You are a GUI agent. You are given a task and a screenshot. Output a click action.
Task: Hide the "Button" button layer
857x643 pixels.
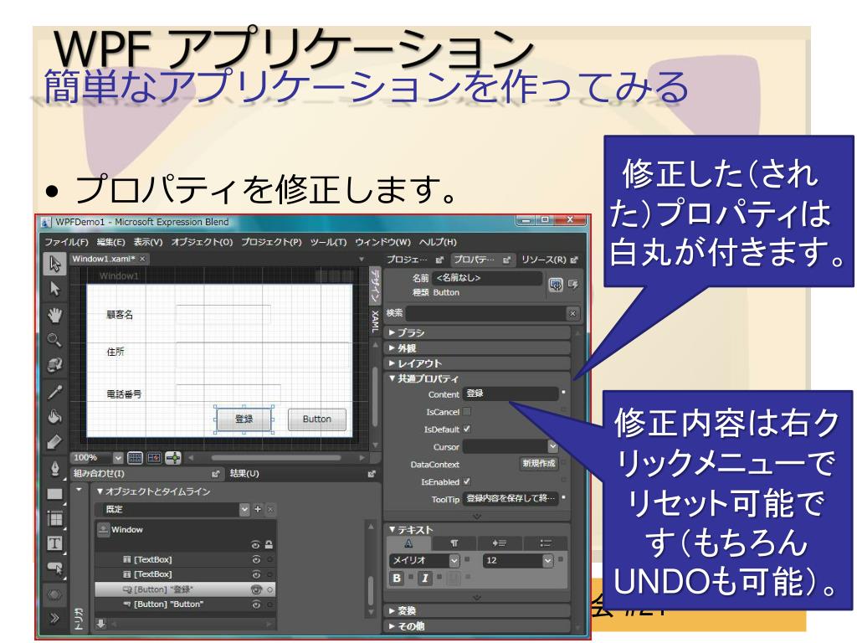[x=256, y=604]
